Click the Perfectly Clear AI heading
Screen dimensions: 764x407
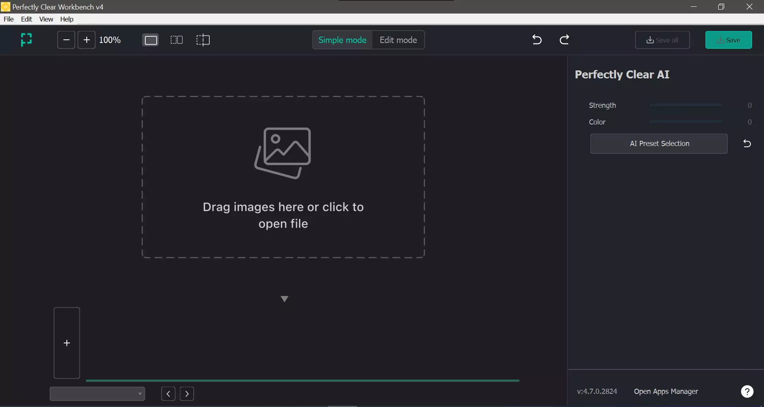pyautogui.click(x=622, y=74)
